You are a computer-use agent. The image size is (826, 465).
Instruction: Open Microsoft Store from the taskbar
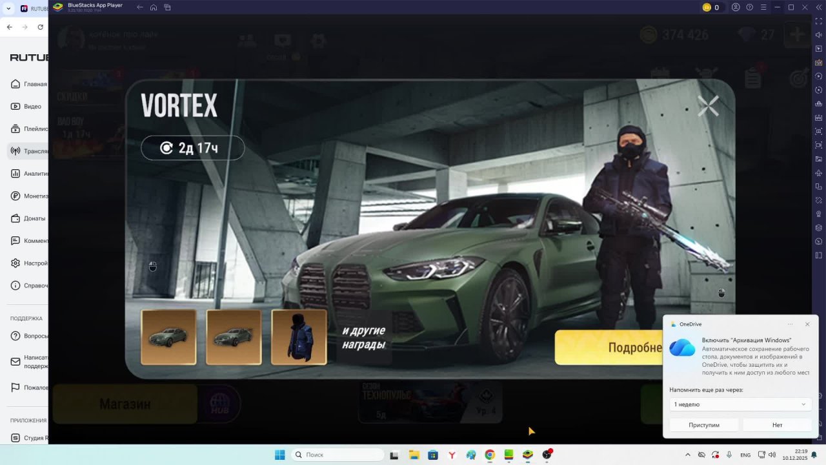pos(433,455)
